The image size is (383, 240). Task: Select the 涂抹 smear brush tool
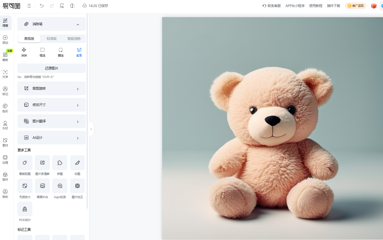[x=24, y=52]
